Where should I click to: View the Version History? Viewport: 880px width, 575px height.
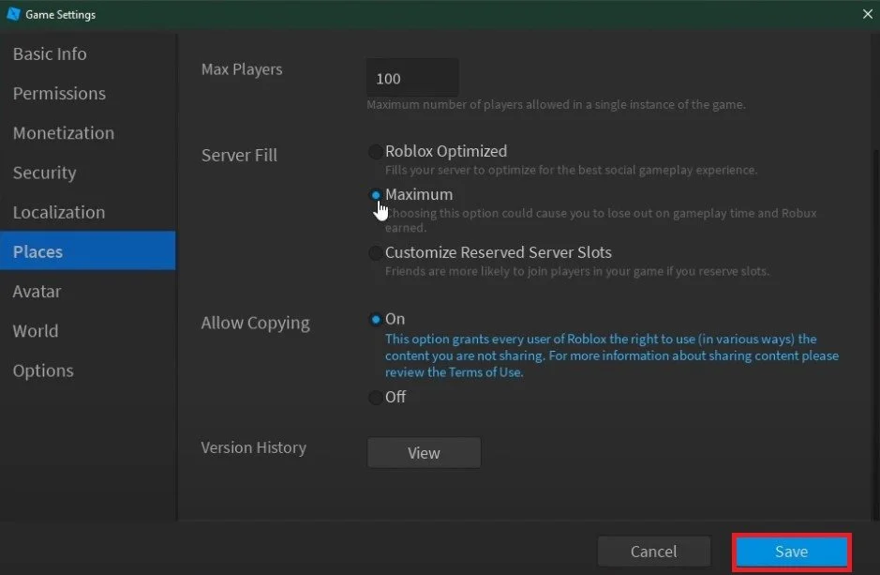pos(424,452)
